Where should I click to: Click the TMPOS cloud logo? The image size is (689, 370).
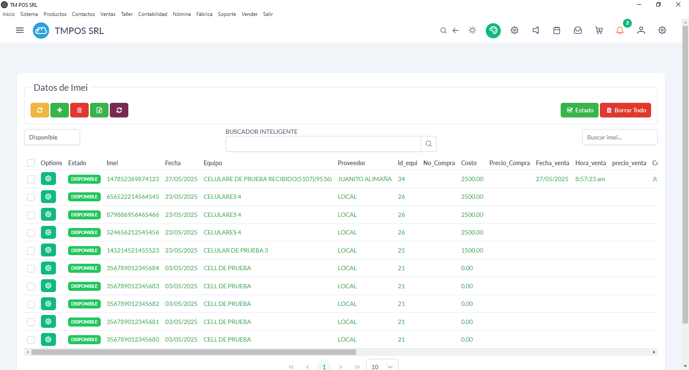coord(41,31)
